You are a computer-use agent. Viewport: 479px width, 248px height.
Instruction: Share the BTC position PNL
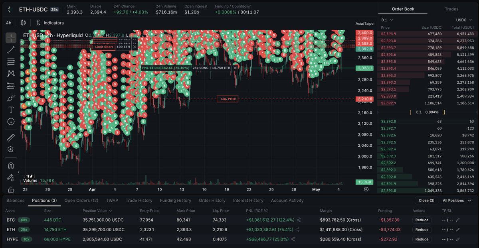pyautogui.click(x=298, y=220)
